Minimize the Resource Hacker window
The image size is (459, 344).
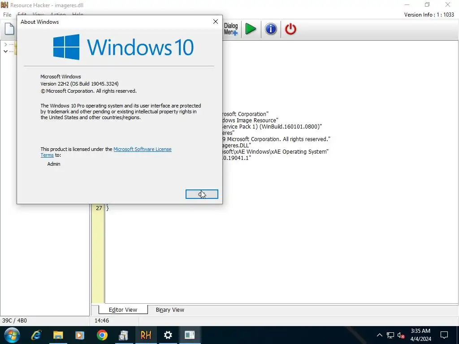coord(407,4)
